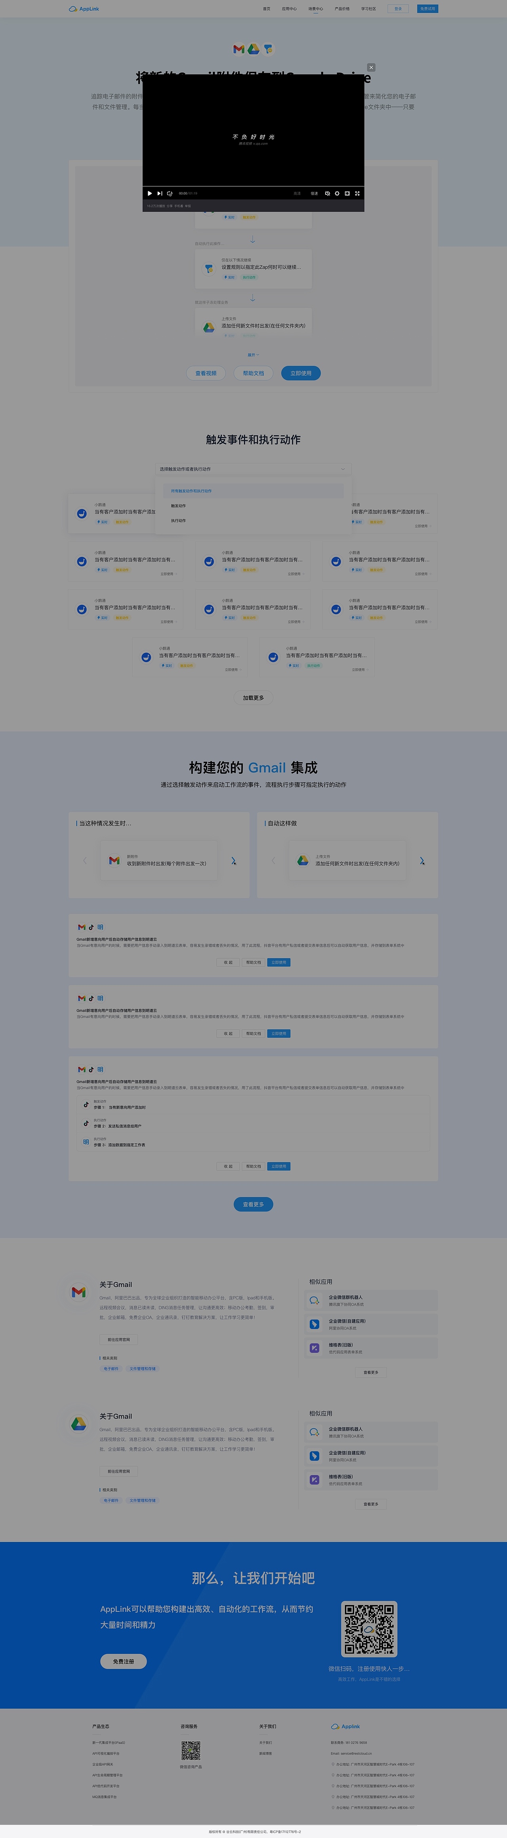Click Drive icon in 添加任何新文件时出发 card
Viewport: 507px width, 1838px height.
coord(303,861)
